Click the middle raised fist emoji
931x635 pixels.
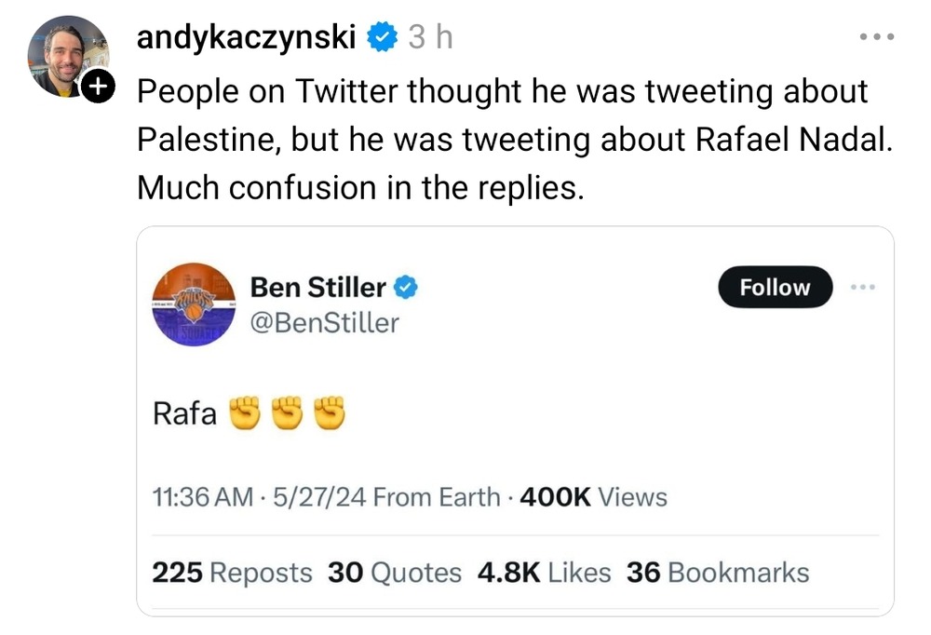(287, 413)
